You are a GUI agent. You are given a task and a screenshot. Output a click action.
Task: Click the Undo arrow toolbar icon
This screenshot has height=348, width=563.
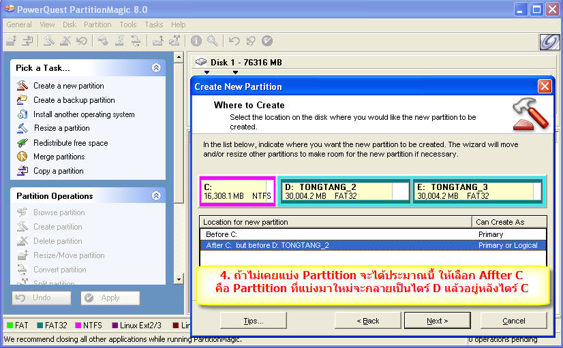(x=234, y=41)
